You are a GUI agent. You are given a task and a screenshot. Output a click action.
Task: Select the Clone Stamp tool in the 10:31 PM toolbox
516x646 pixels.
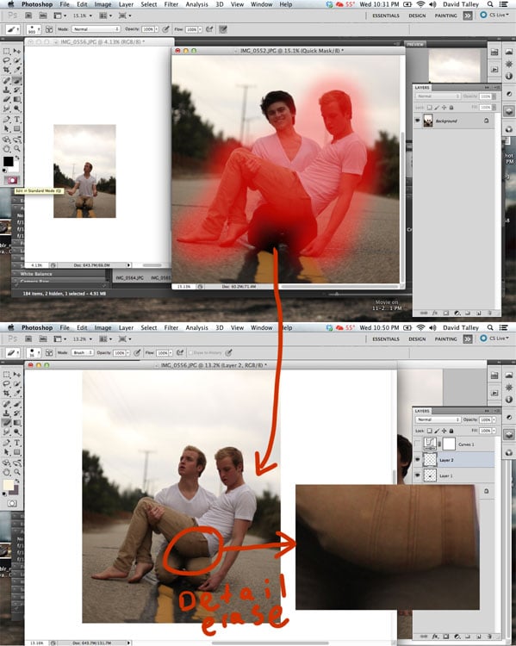pos(7,90)
